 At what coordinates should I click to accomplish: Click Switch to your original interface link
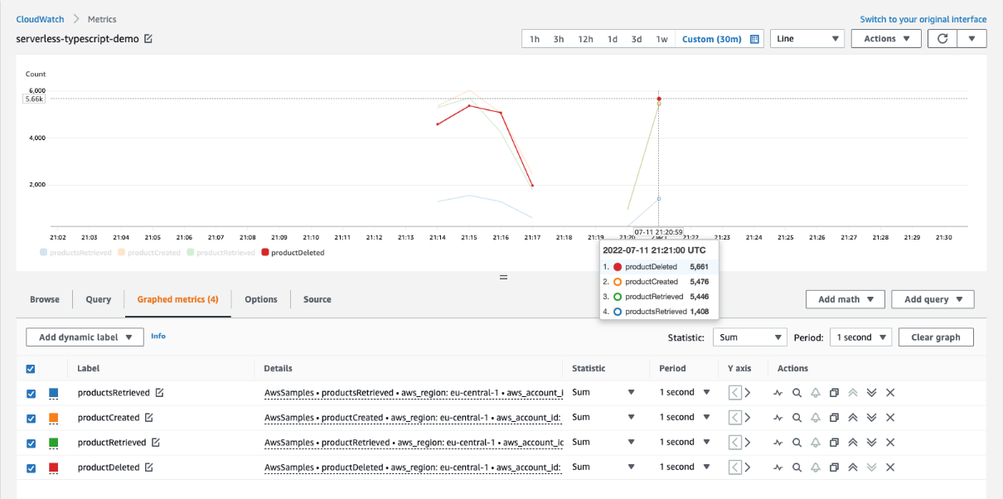pyautogui.click(x=923, y=19)
